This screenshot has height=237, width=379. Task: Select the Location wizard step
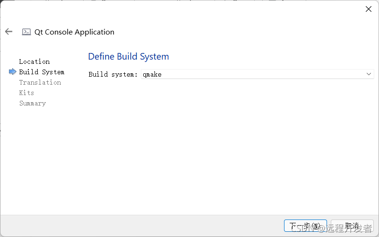(34, 61)
